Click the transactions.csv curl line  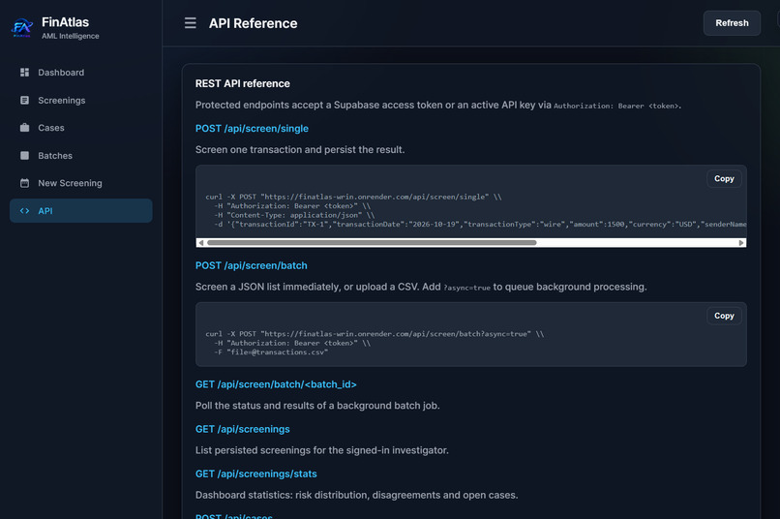(271, 351)
